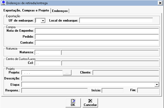Open the project browse ellipsis button
Image resolution: width=164 pixels, height=108 pixels.
click(x=67, y=73)
